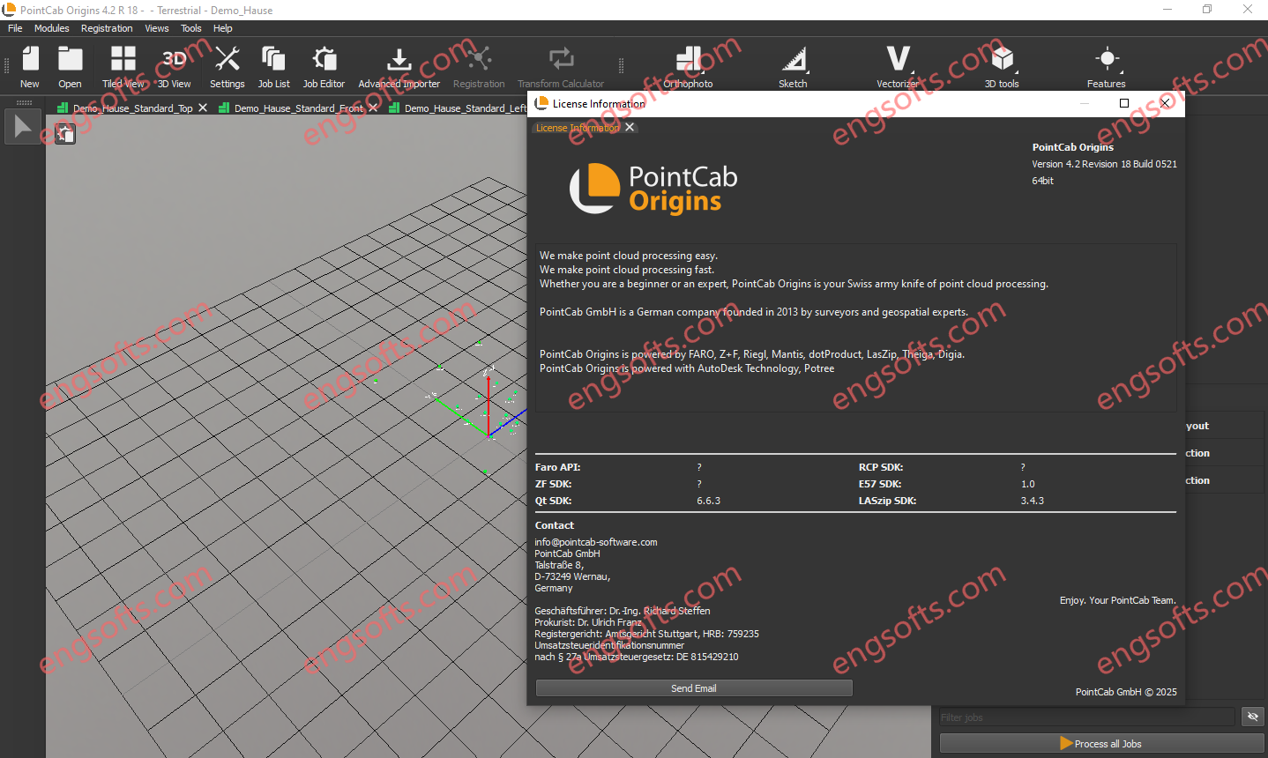The height and width of the screenshot is (758, 1268).
Task: Launch the Job Editor
Action: [324, 66]
